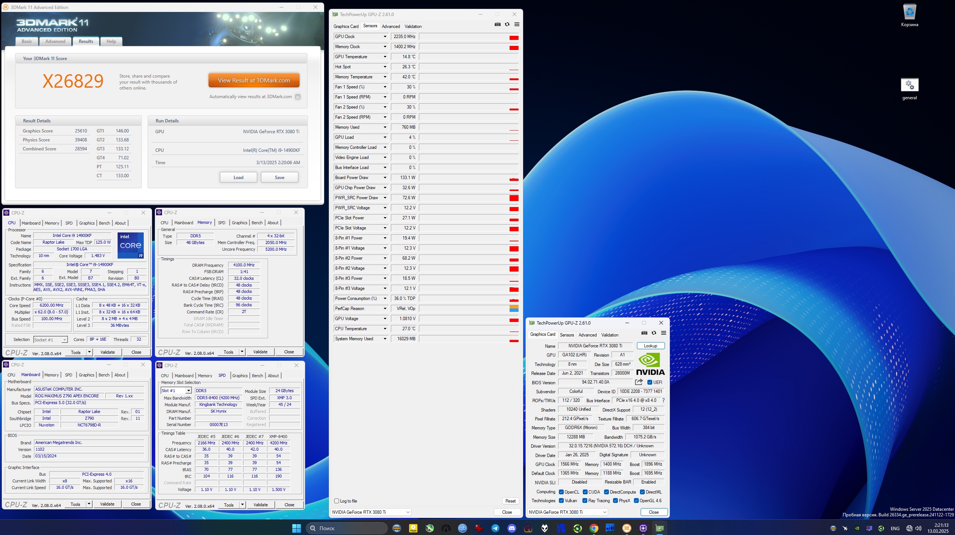Open qBittorrent from the taskbar
Screen dimensions: 955x535
pos(463,528)
